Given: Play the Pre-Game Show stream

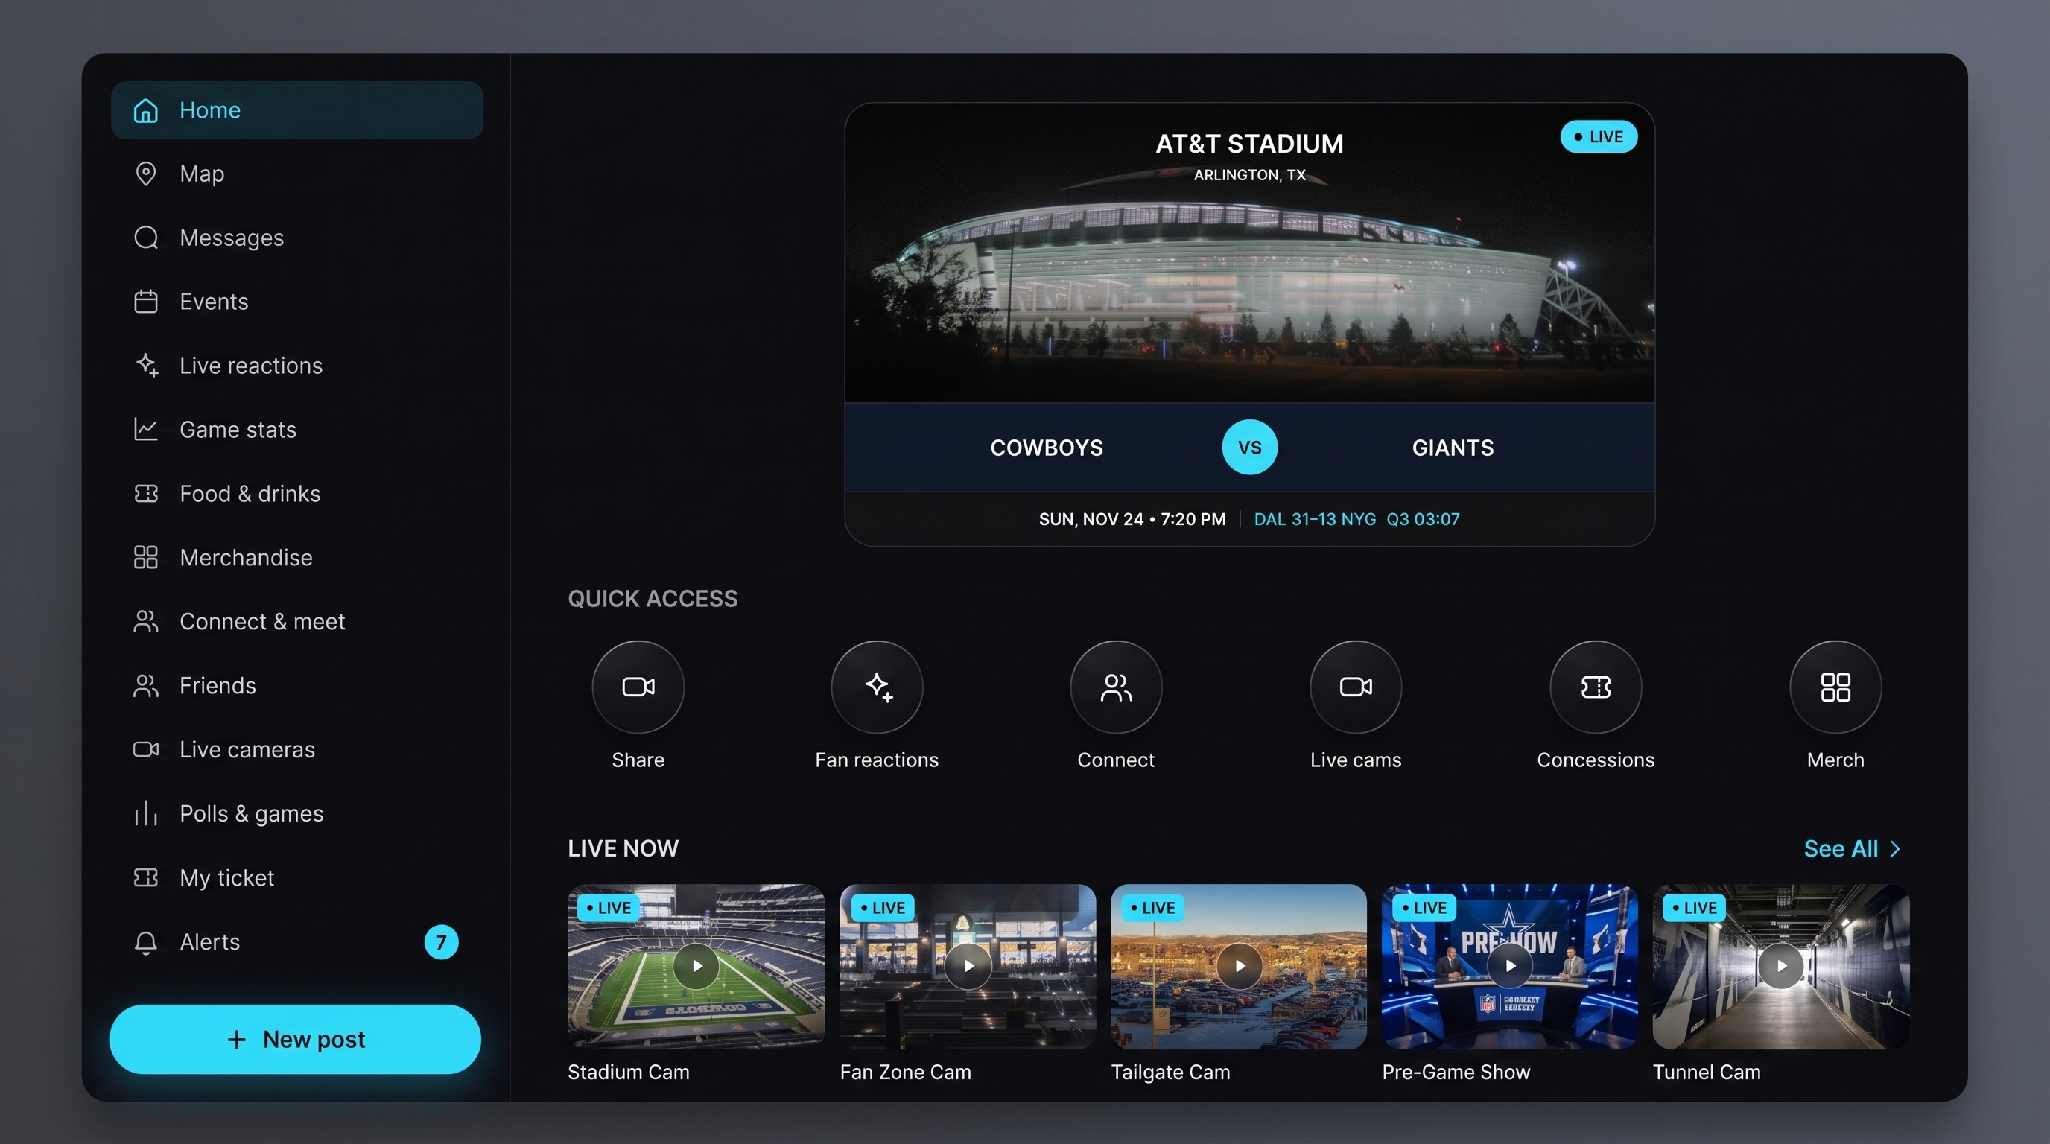Looking at the screenshot, I should pos(1510,966).
